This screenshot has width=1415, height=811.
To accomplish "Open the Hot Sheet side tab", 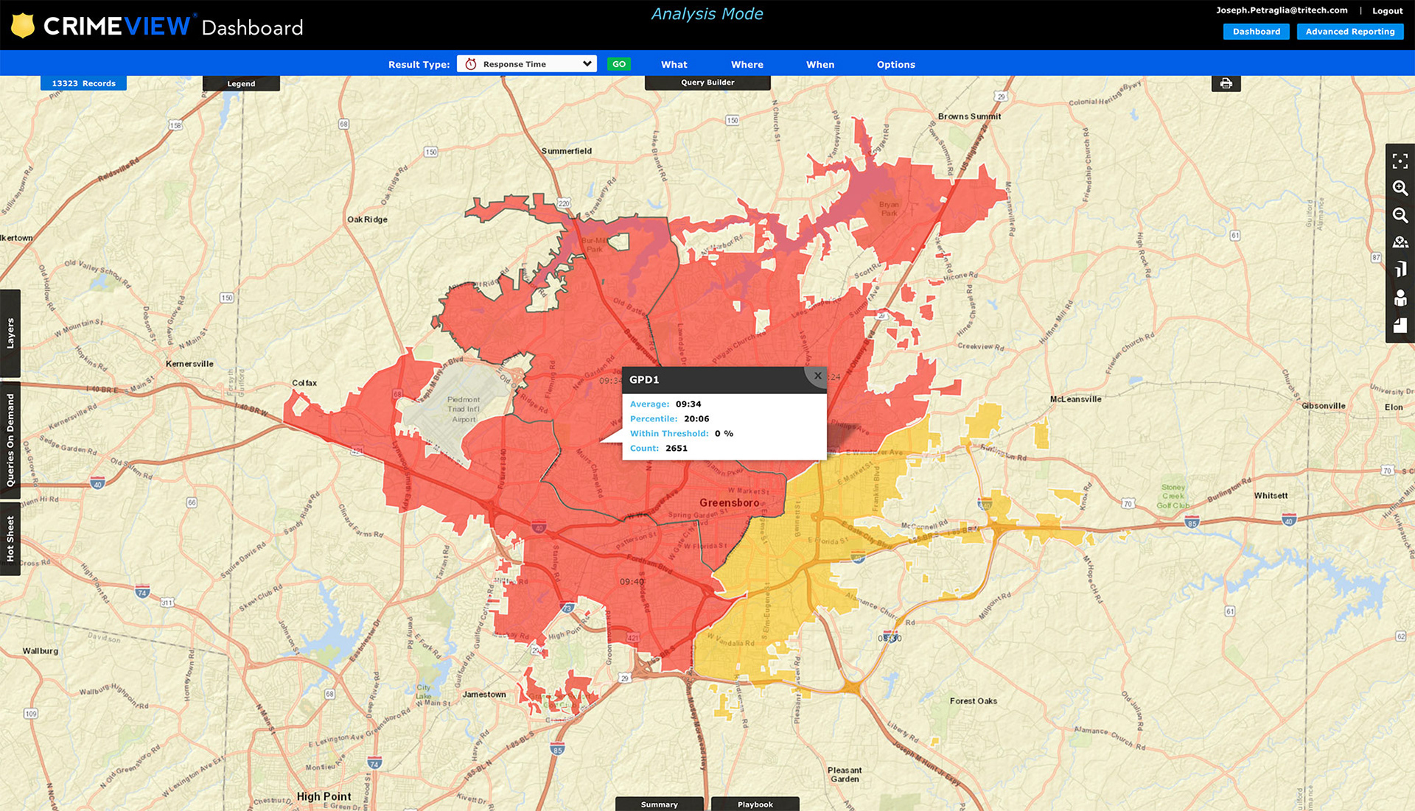I will pos(10,538).
